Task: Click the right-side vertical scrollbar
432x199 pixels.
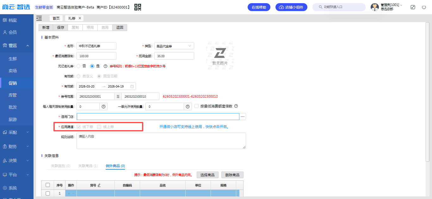Action: [428, 95]
